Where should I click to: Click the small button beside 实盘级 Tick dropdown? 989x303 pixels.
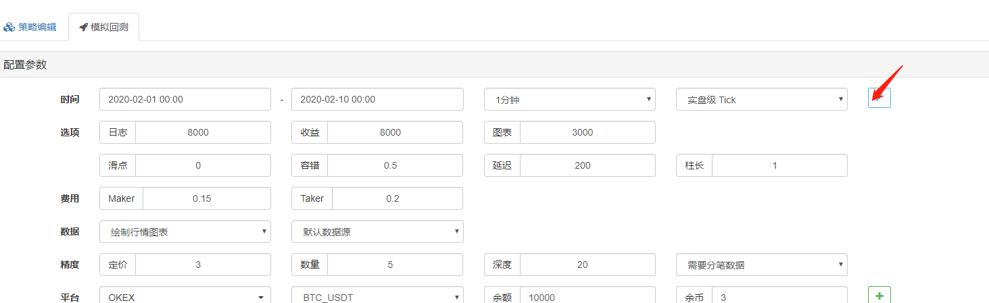[879, 98]
